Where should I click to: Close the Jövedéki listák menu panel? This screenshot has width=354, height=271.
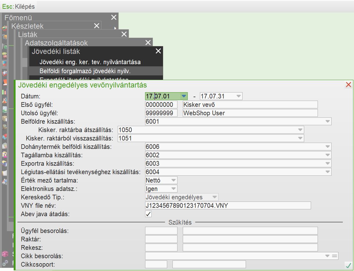click(158, 51)
